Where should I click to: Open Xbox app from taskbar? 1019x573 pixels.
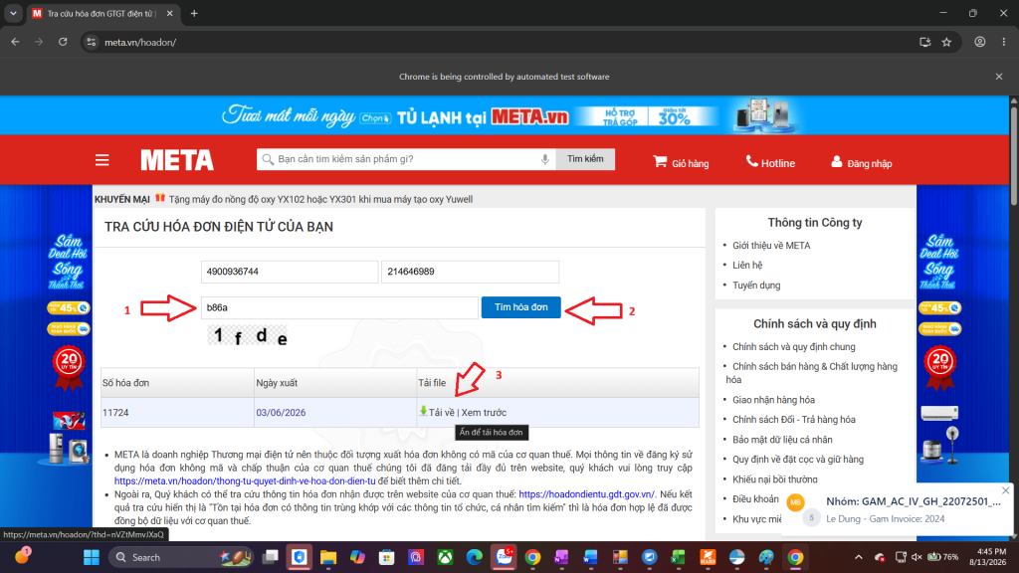point(445,557)
